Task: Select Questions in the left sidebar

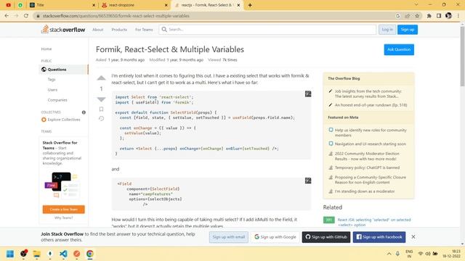Action: pyautogui.click(x=63, y=70)
